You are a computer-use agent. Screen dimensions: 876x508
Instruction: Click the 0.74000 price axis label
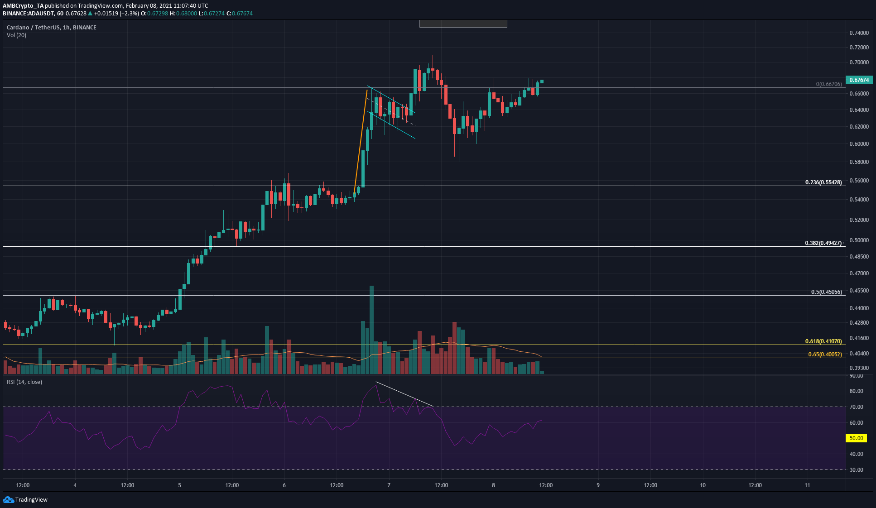(859, 33)
